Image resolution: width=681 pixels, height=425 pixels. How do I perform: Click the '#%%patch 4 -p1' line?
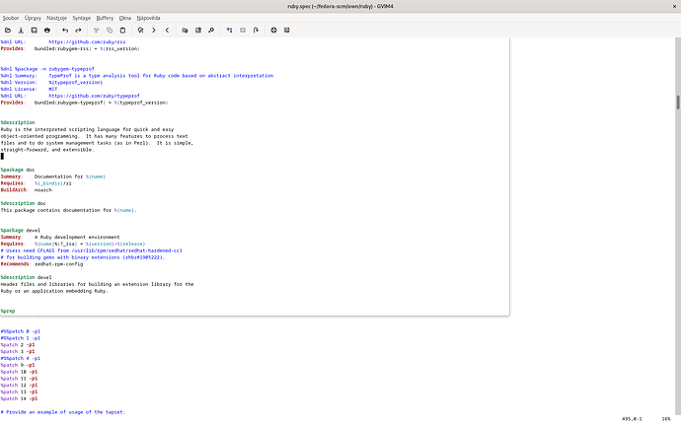pos(21,358)
